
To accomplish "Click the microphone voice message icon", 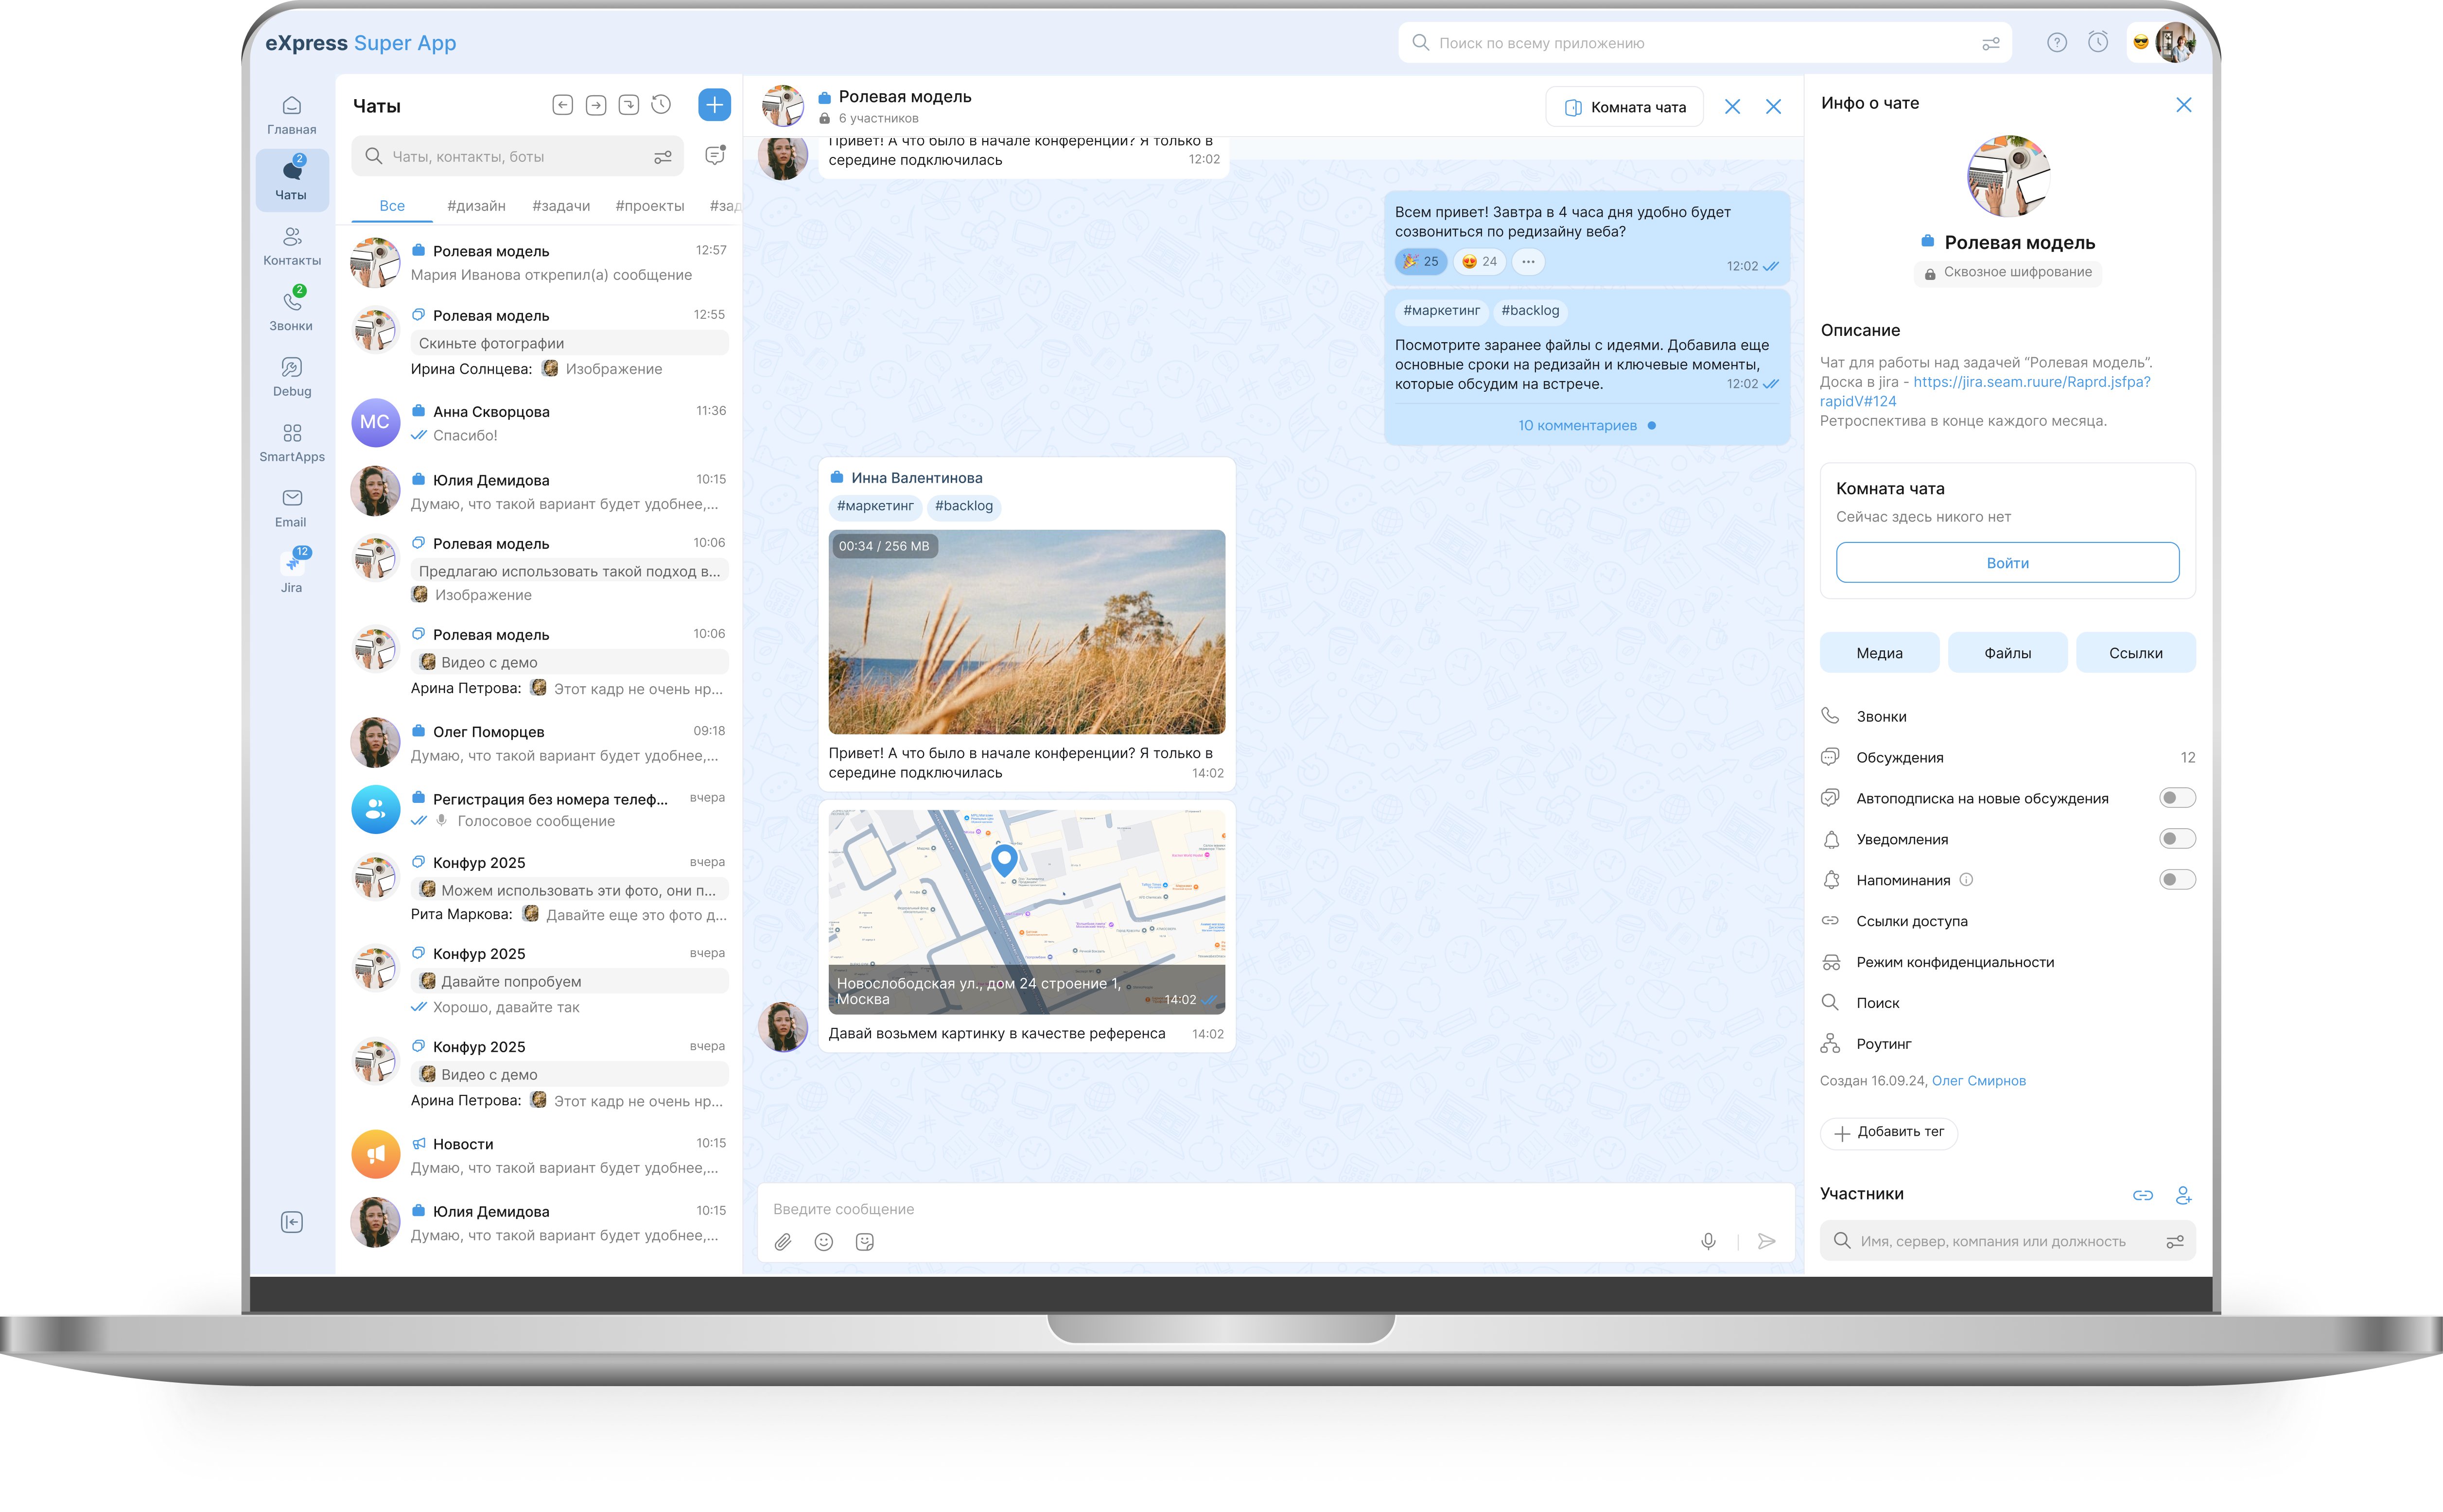I will tap(1708, 1241).
